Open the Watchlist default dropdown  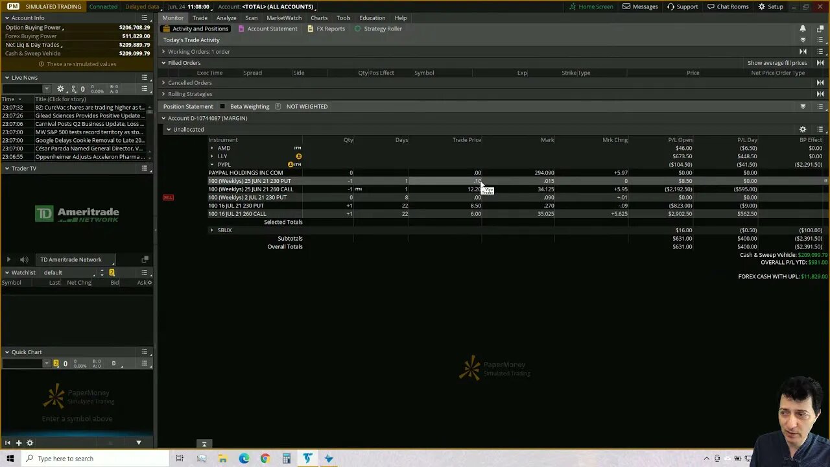click(68, 272)
